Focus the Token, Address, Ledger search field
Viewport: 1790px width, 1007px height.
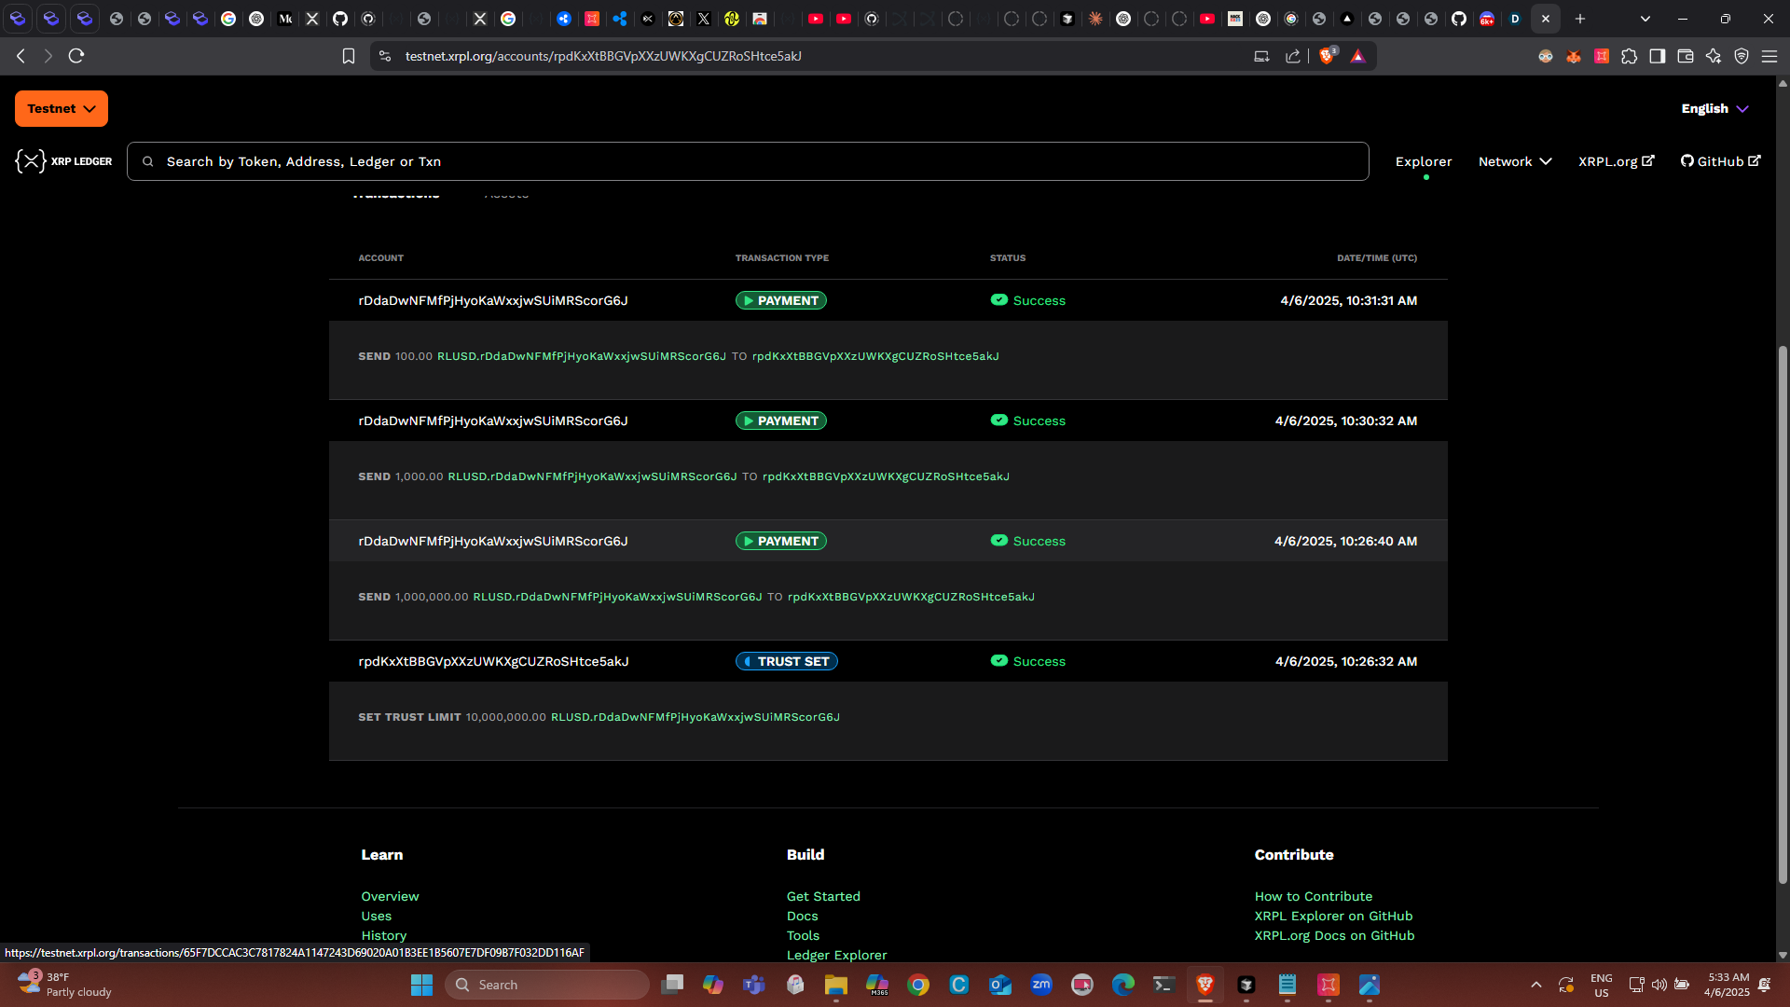coord(746,161)
